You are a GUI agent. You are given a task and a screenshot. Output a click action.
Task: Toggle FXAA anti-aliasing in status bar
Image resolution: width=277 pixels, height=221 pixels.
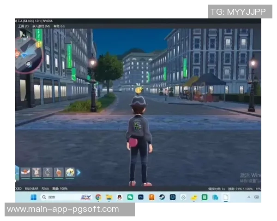click(46, 188)
